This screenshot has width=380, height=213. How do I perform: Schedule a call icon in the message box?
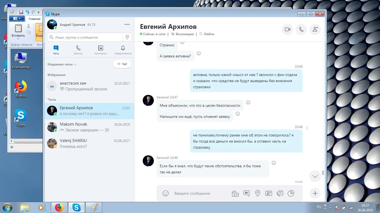pyautogui.click(x=280, y=193)
